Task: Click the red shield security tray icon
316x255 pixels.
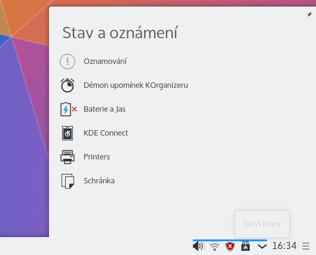Action: click(x=230, y=246)
